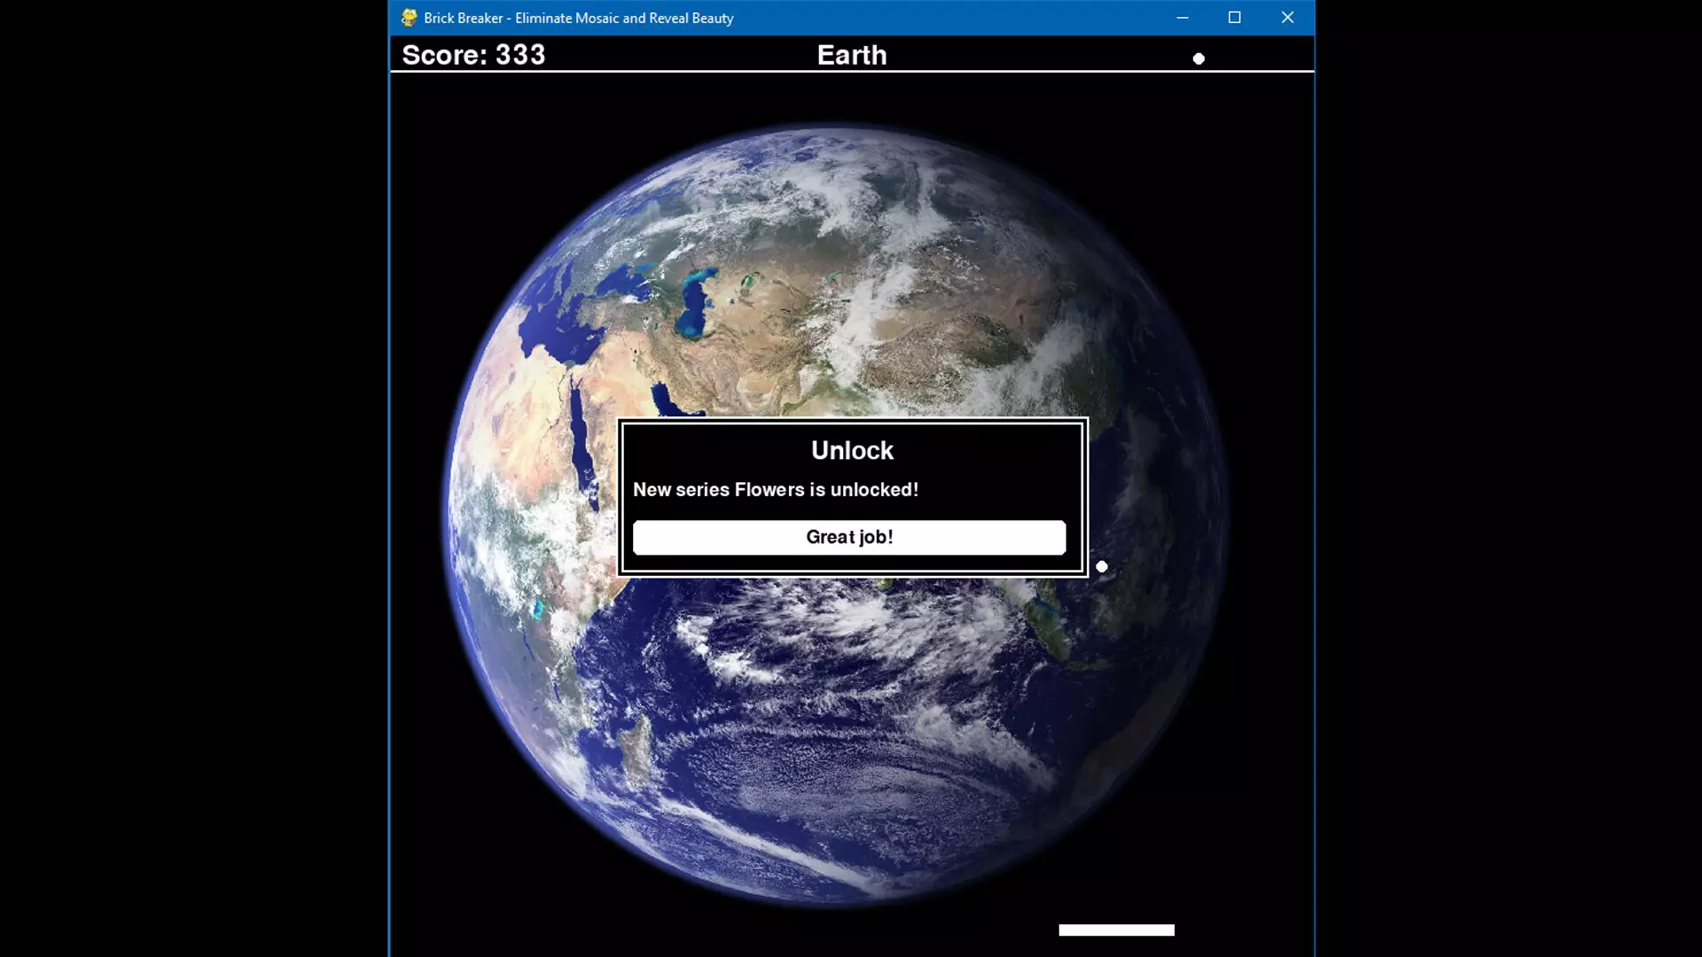Click the Score: 333 label
Image resolution: width=1702 pixels, height=957 pixels.
473,55
